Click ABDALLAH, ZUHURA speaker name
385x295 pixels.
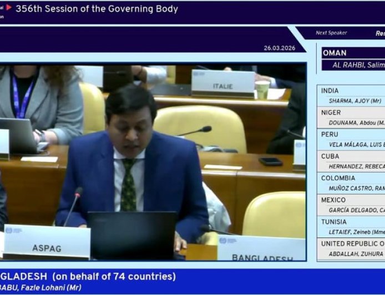[356, 254]
